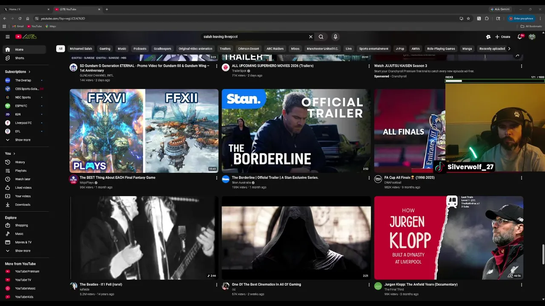Click the magnifier search button
The image size is (545, 306).
click(321, 37)
